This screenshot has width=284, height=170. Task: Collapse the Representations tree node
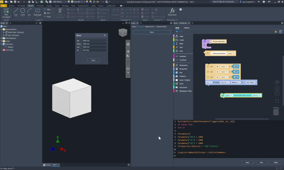(x=1, y=29)
